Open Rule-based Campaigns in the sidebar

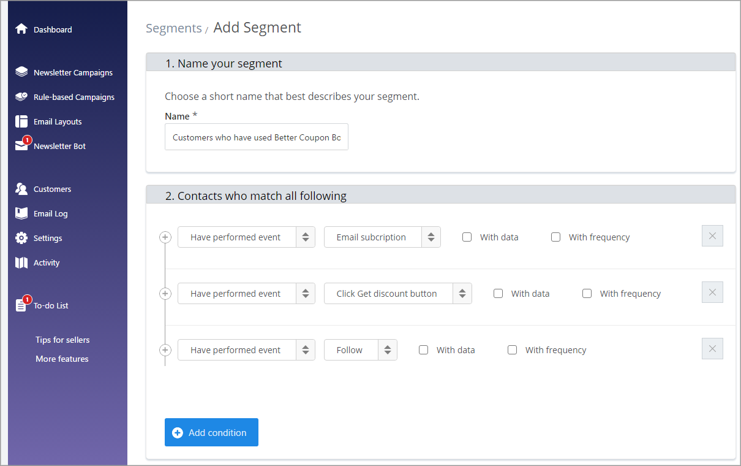click(x=74, y=97)
